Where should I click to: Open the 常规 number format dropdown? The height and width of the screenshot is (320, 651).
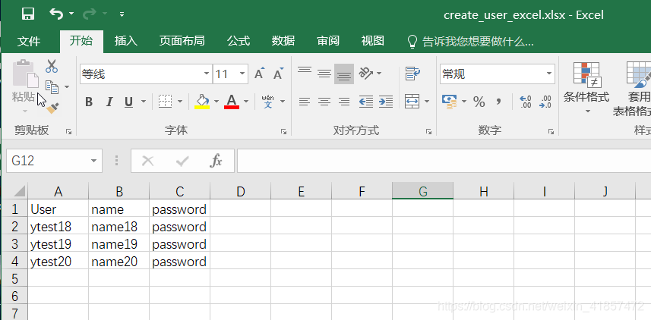[x=549, y=74]
